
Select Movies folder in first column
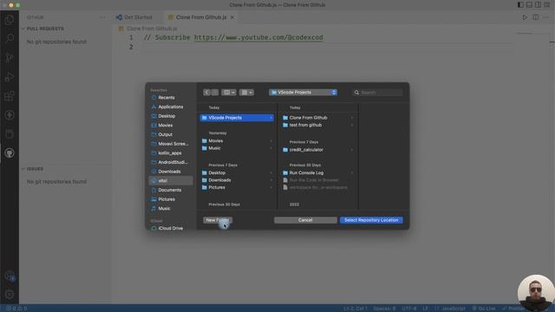coord(237,140)
